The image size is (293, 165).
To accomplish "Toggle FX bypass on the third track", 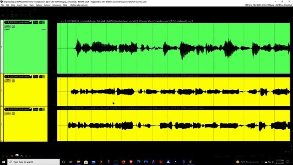I will (x=43, y=109).
